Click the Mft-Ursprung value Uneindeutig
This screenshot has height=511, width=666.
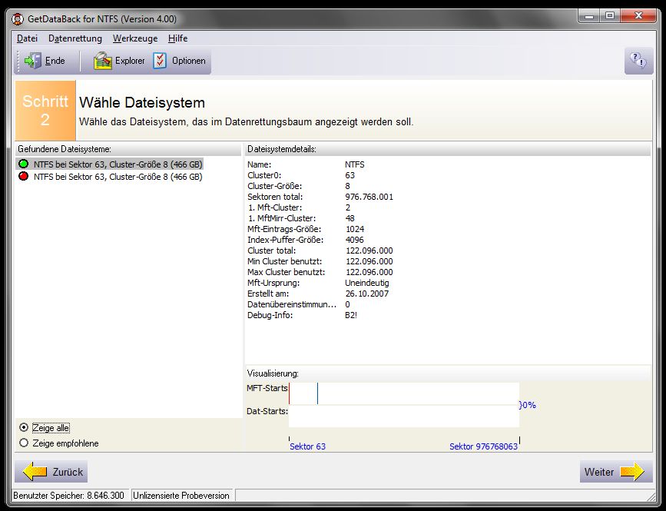367,283
